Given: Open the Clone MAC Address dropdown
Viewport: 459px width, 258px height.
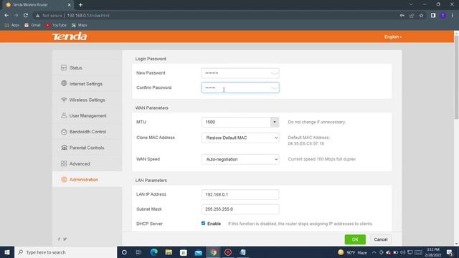Looking at the screenshot, I should point(240,138).
